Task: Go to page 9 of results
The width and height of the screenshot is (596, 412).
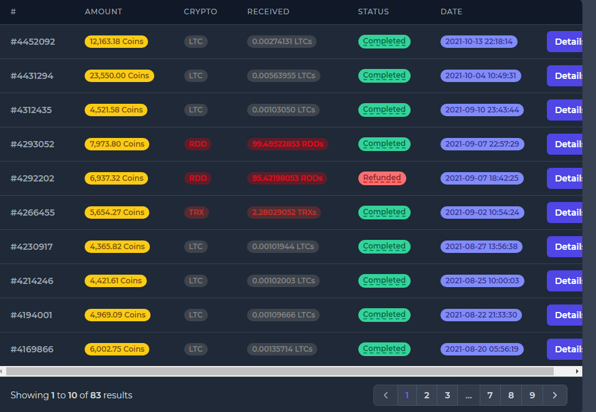Action: pos(532,395)
